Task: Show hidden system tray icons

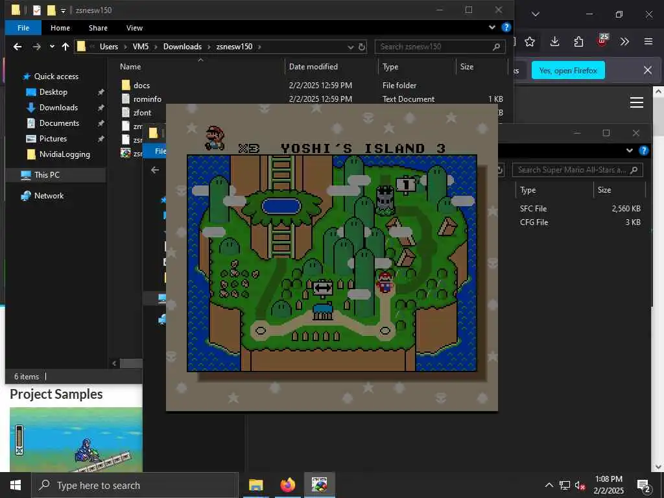Action: point(549,485)
